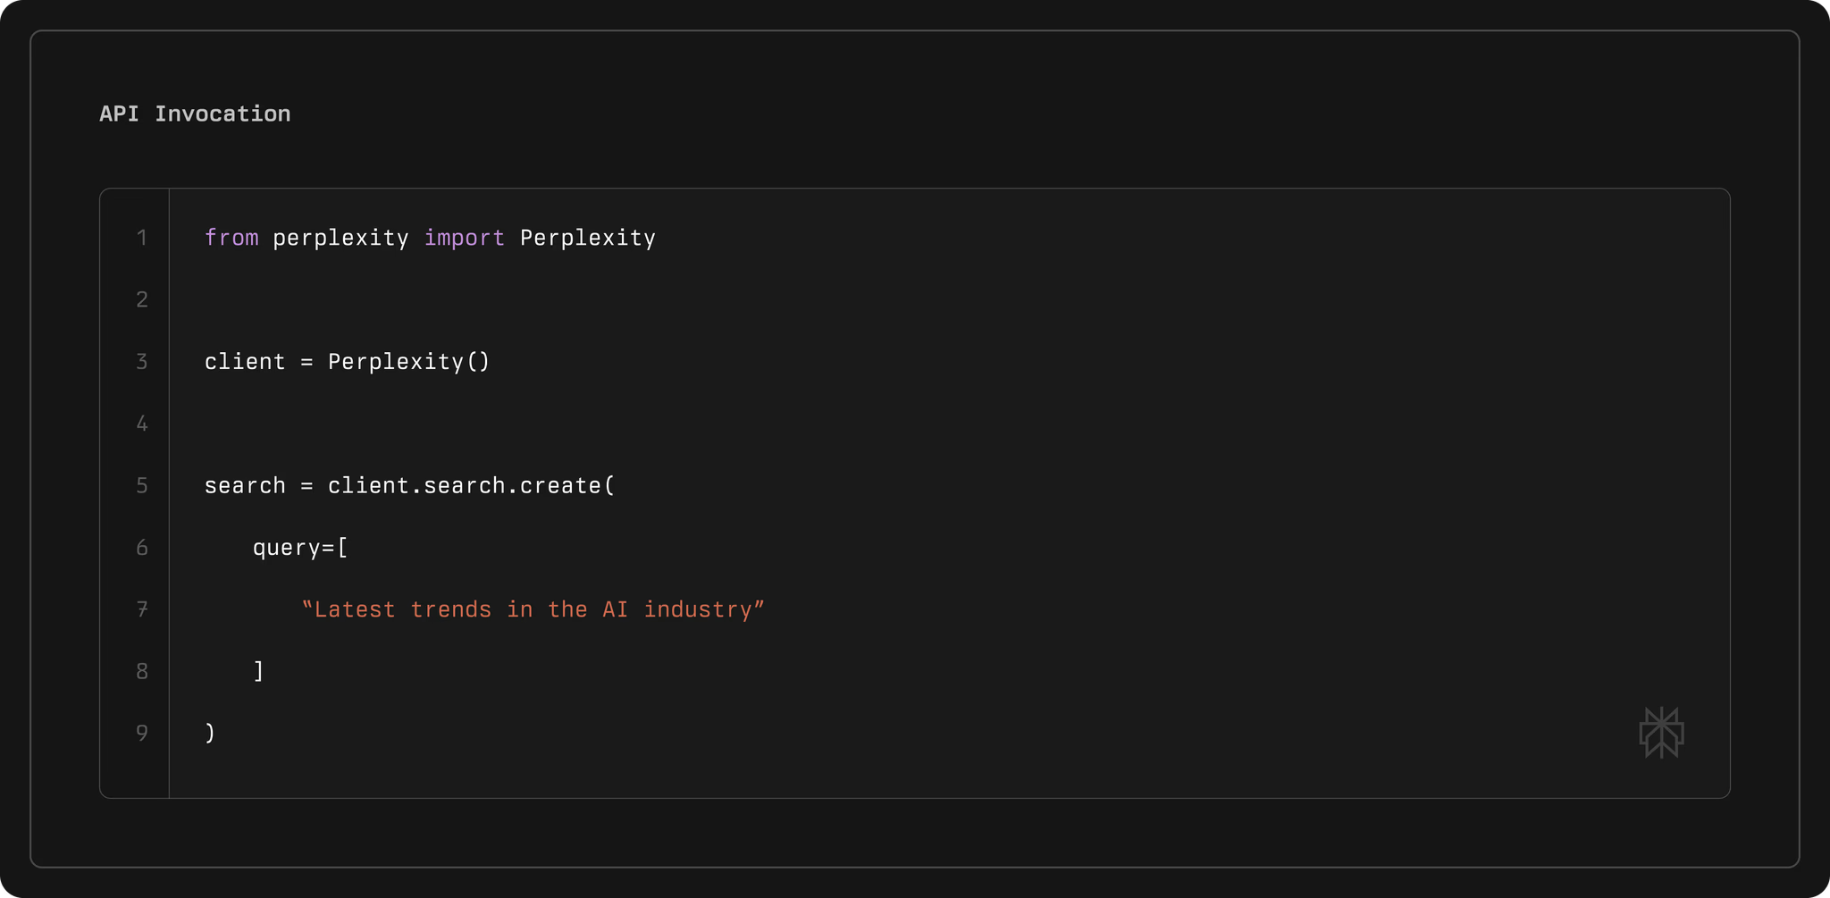Screen dimensions: 1830x898
Task: Select line number 7 in the gutter
Action: pos(142,609)
